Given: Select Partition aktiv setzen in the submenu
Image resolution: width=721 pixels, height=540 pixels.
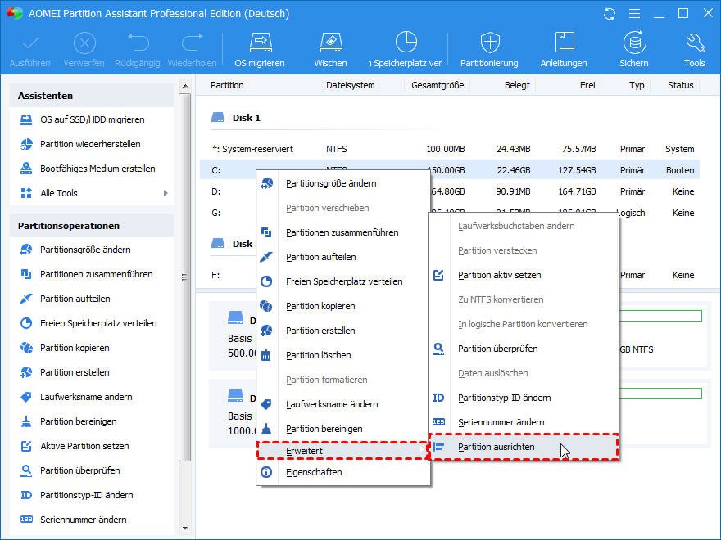Looking at the screenshot, I should (524, 276).
